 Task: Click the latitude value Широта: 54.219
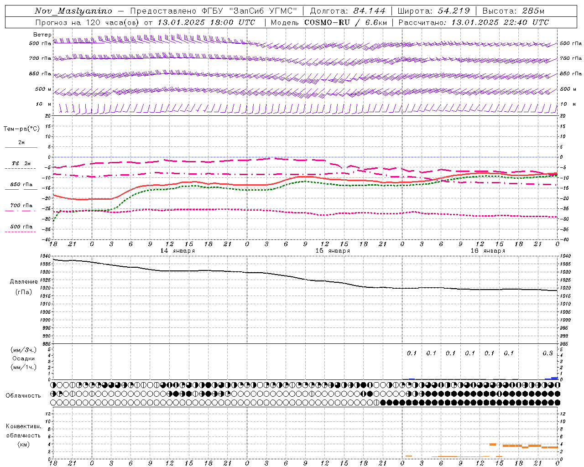[x=434, y=11]
